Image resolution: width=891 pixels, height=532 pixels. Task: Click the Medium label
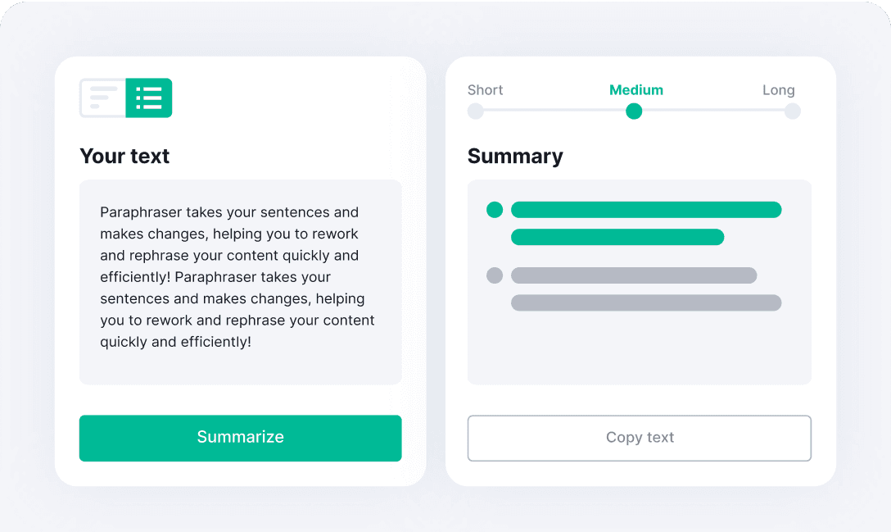point(635,90)
